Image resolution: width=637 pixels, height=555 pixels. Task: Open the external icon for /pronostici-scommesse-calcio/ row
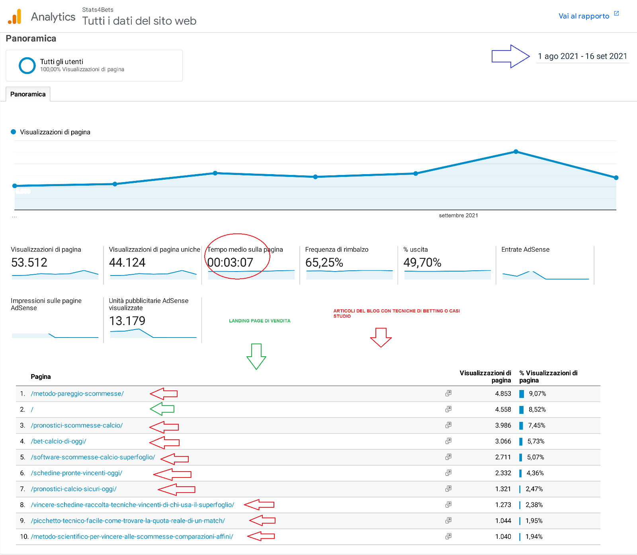448,425
